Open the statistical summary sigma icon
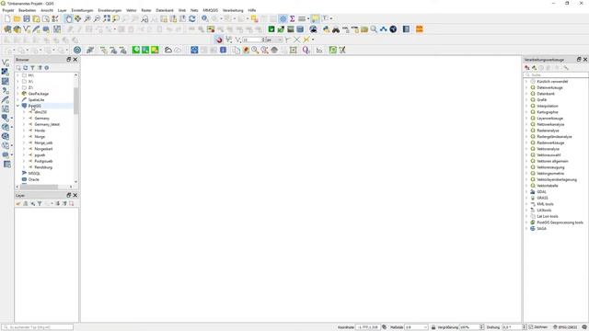Viewport: 589px width, 331px height. click(x=293, y=18)
